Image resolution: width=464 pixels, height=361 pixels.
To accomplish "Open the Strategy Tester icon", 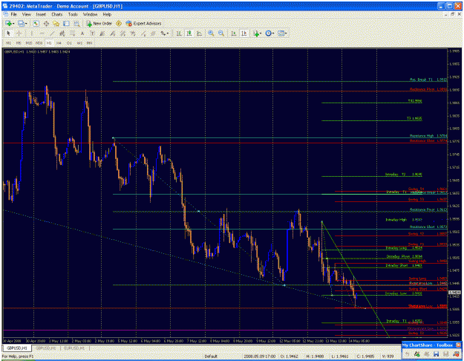I will (x=76, y=23).
